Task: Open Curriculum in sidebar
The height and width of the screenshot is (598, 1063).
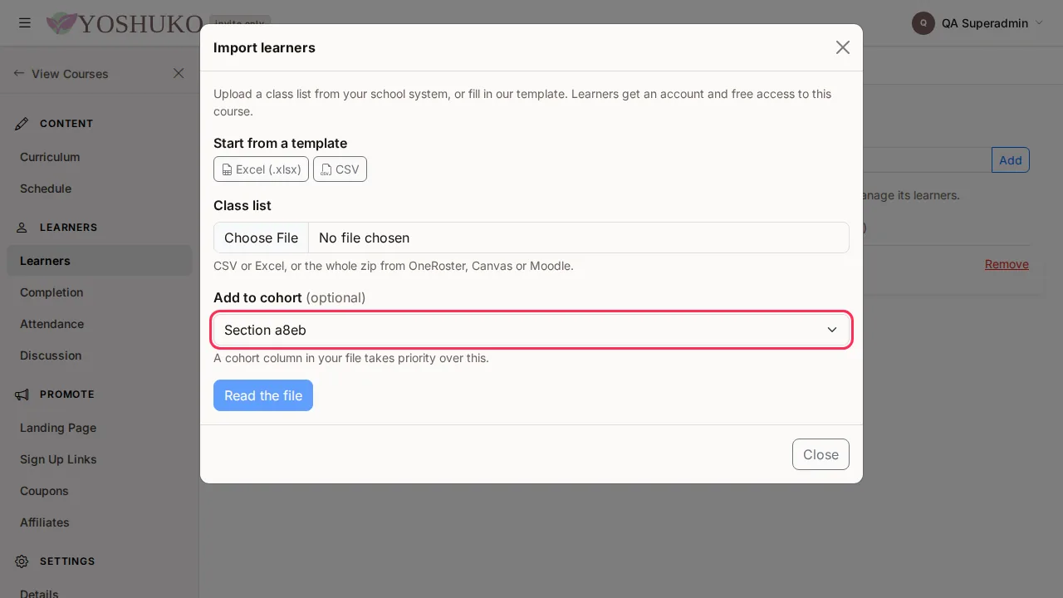Action: [x=50, y=157]
